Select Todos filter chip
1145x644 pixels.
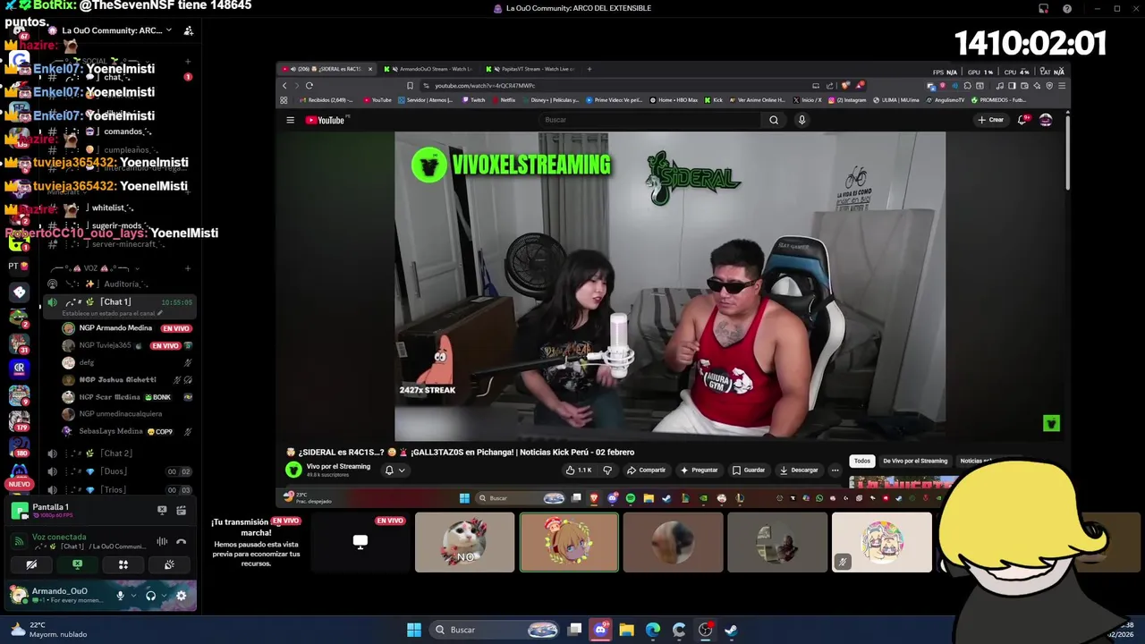[x=862, y=461]
